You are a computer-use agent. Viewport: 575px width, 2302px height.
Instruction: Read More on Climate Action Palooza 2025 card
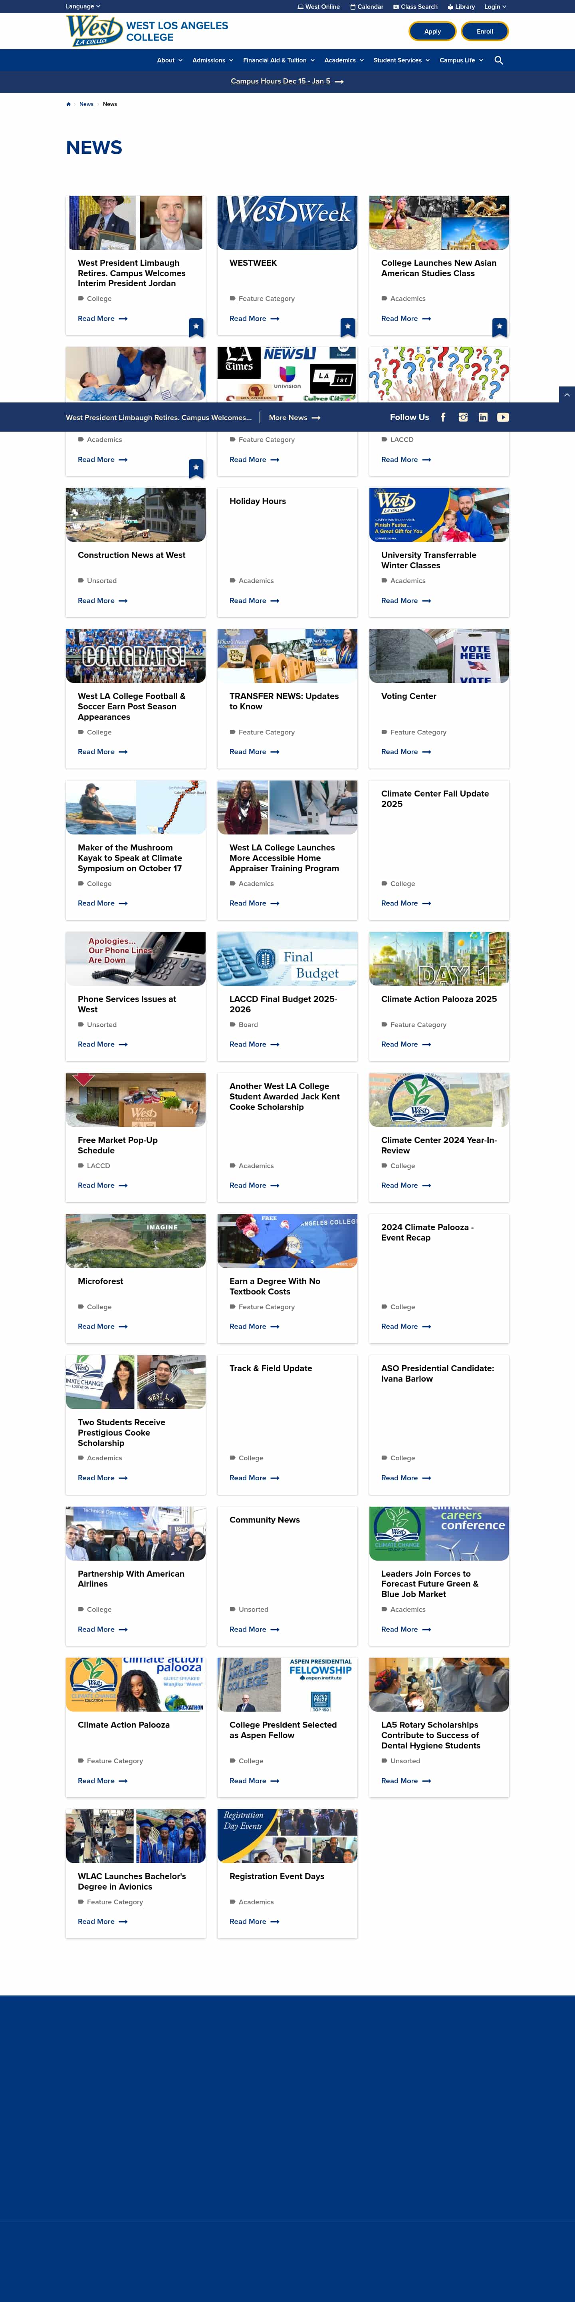click(406, 1045)
